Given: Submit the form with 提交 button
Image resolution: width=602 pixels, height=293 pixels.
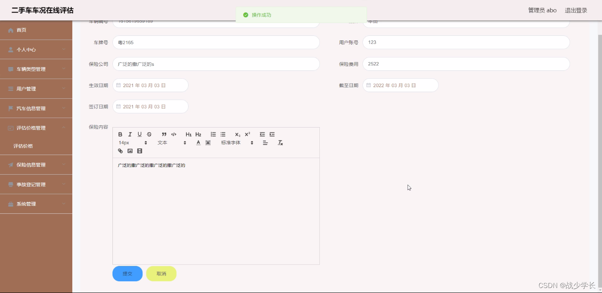Looking at the screenshot, I should pos(127,273).
